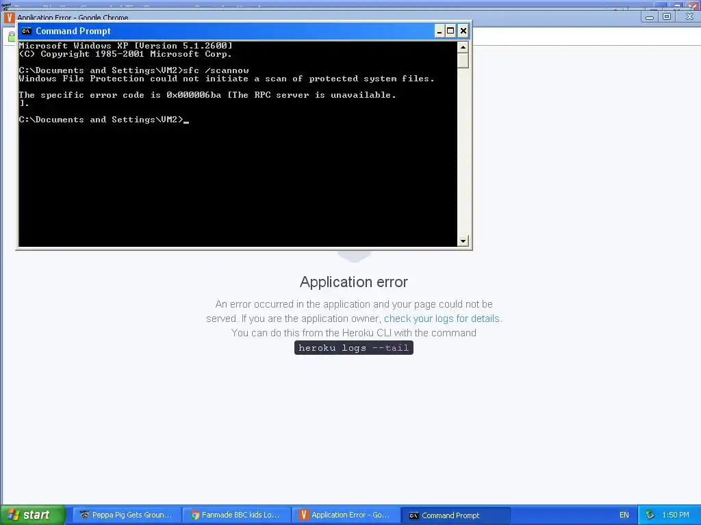Image resolution: width=701 pixels, height=525 pixels.
Task: Minimize the Chrome Application Error window
Action: 650,17
